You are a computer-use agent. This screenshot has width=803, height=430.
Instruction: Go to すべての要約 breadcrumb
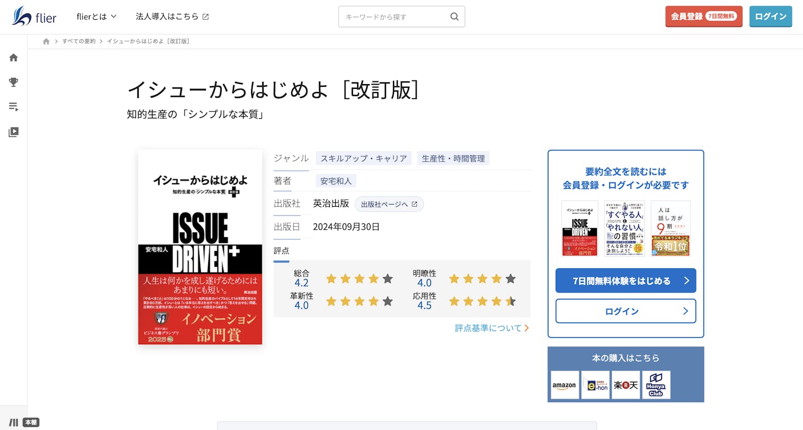79,41
